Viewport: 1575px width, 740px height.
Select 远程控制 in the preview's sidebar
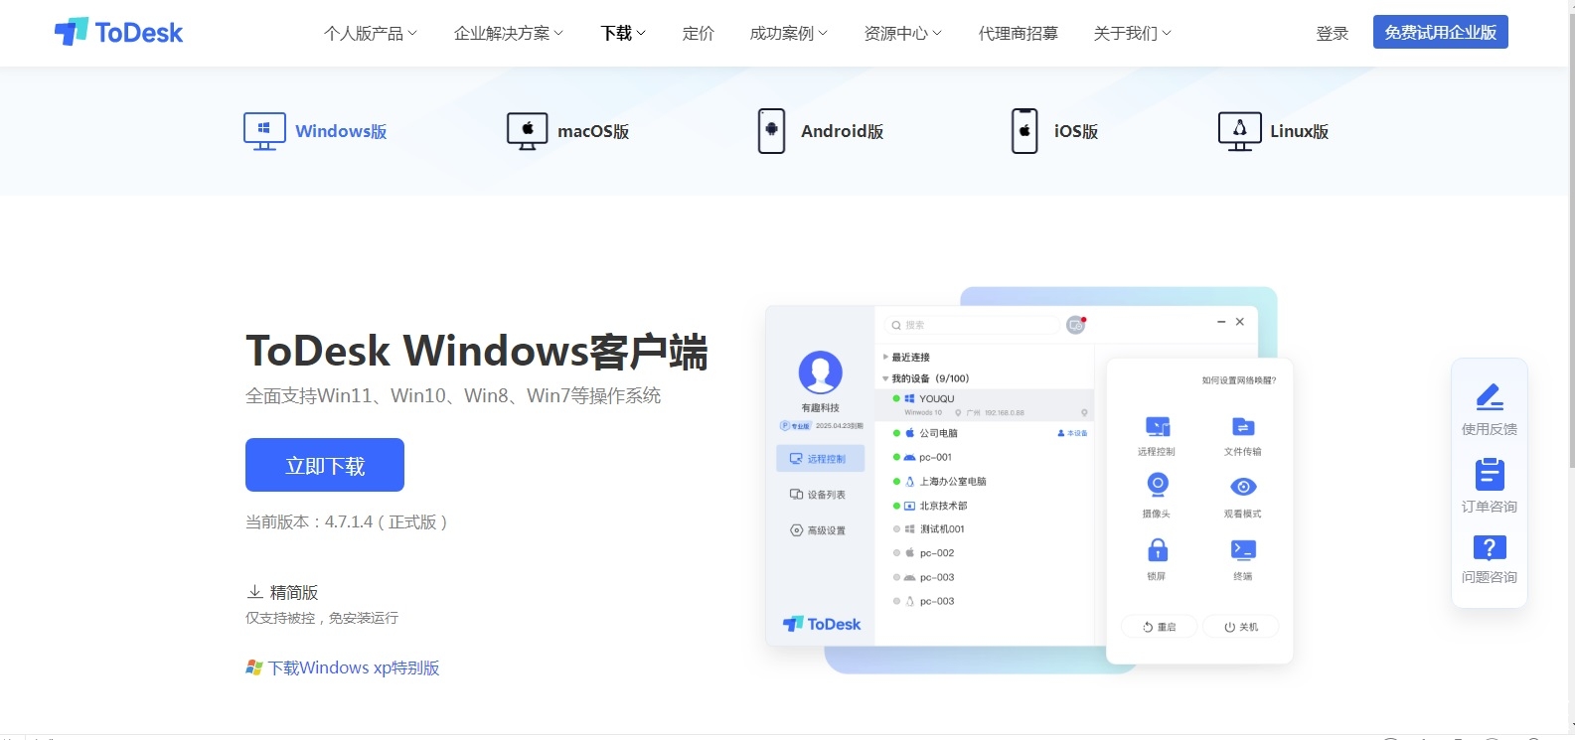[820, 459]
